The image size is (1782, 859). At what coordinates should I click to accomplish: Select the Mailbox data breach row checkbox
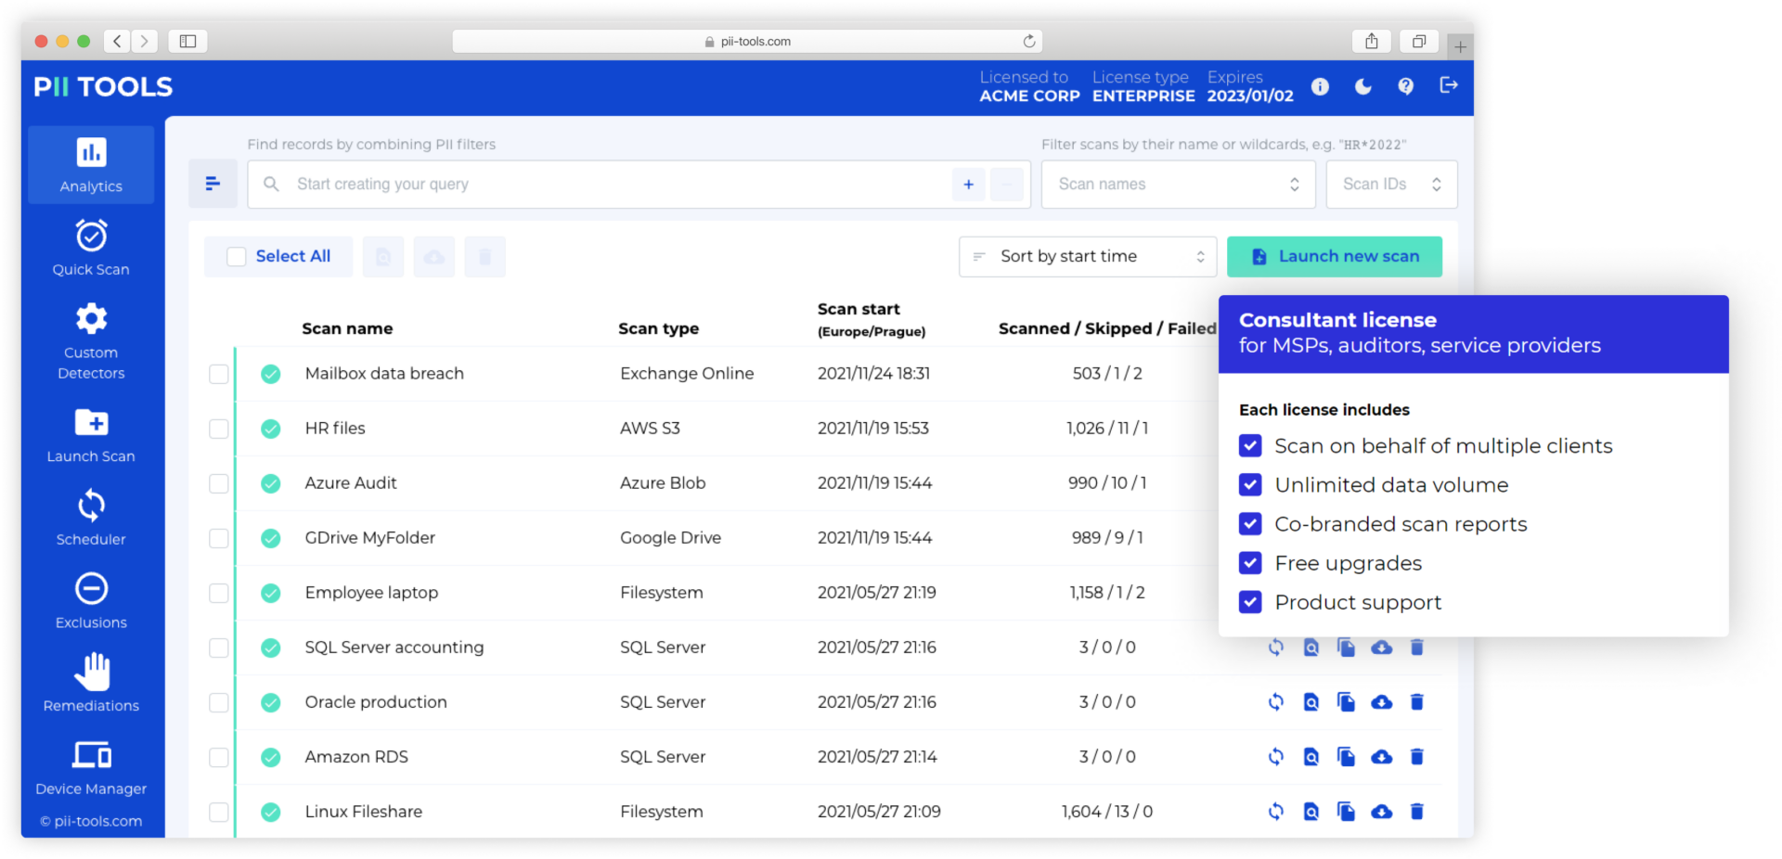click(x=219, y=374)
